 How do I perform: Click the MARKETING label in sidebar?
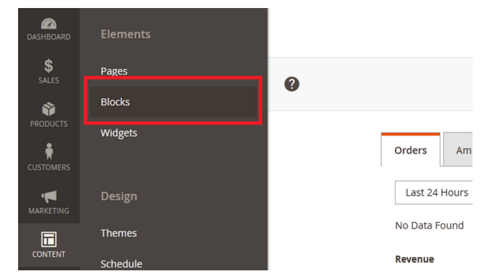click(x=49, y=211)
